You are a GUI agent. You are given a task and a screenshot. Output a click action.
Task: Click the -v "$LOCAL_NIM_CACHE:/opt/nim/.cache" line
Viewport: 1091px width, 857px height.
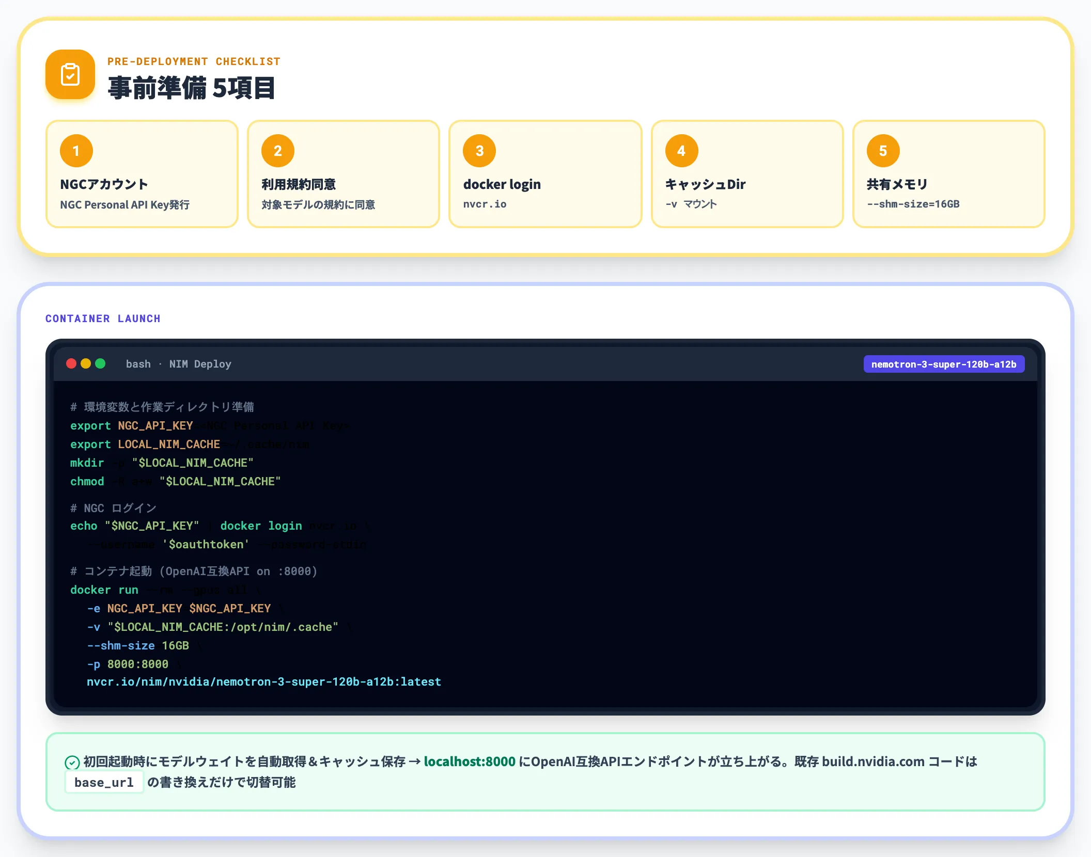219,627
